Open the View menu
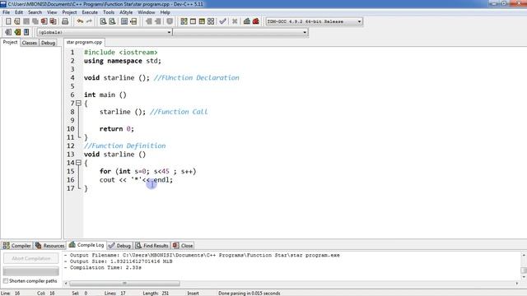Screen dimensions: 527x296 [x=52, y=12]
